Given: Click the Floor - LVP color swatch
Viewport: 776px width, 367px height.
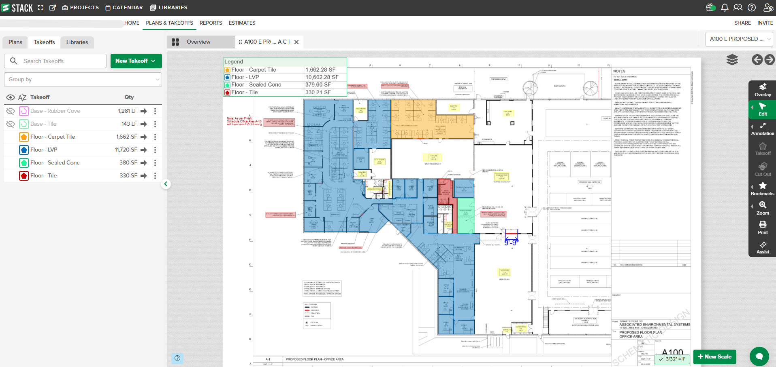Looking at the screenshot, I should point(24,150).
